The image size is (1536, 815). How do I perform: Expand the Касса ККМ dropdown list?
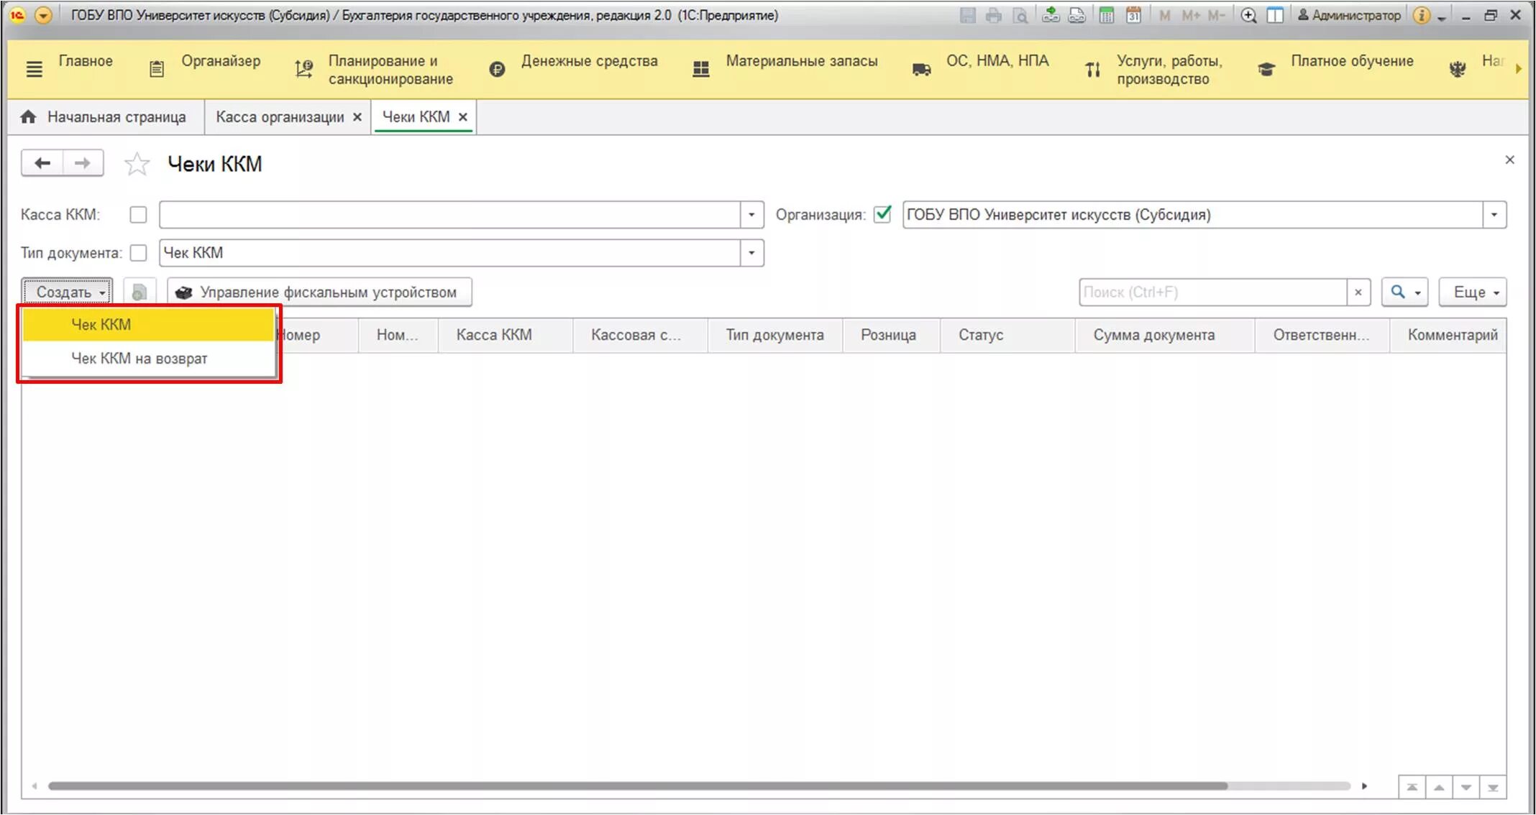pos(751,215)
